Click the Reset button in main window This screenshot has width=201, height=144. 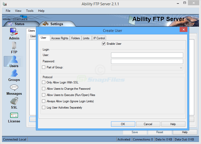click(160, 132)
